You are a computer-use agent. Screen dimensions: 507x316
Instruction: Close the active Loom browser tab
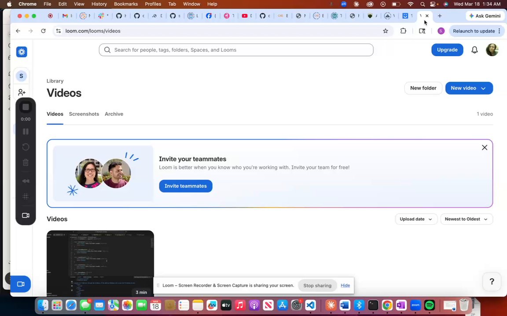[427, 16]
